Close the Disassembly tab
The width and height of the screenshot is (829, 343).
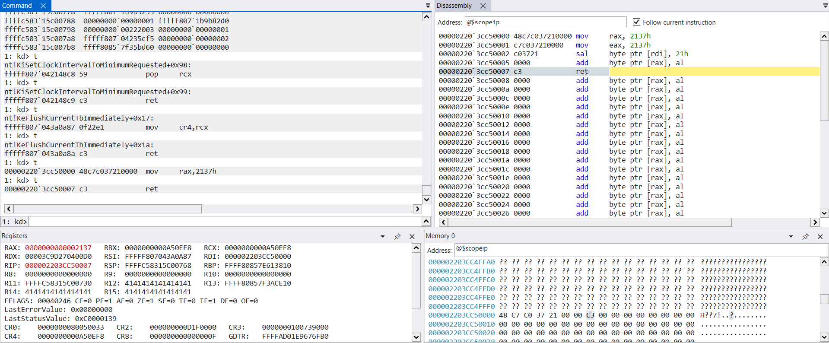[x=483, y=6]
